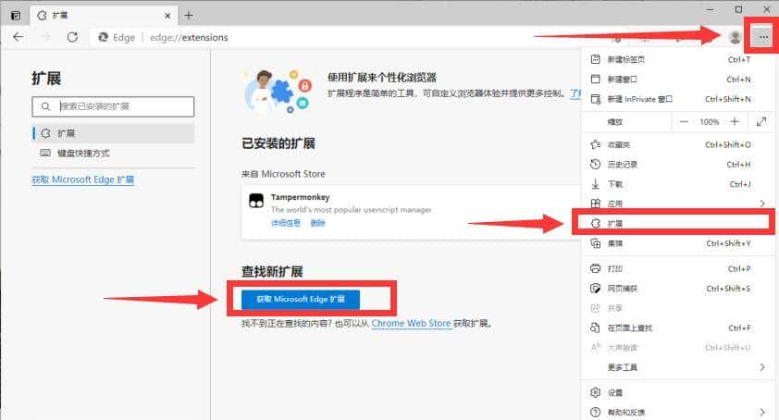This screenshot has width=779, height=420.
Task: Click the 打印 printer icon
Action: click(x=595, y=269)
